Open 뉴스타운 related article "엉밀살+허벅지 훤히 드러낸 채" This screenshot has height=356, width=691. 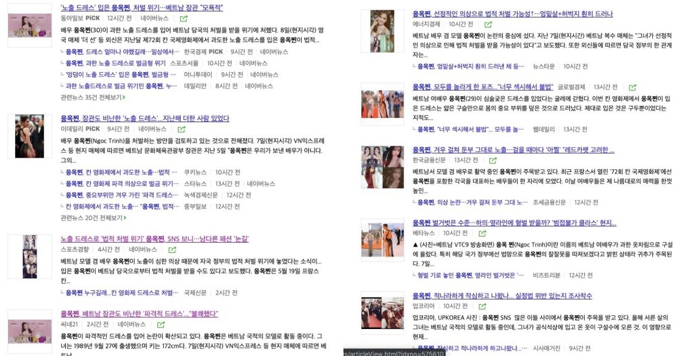pos(471,67)
